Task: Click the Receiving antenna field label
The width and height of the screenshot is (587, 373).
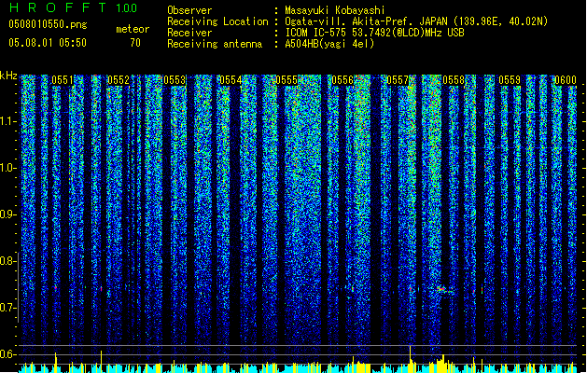Action: tap(215, 44)
